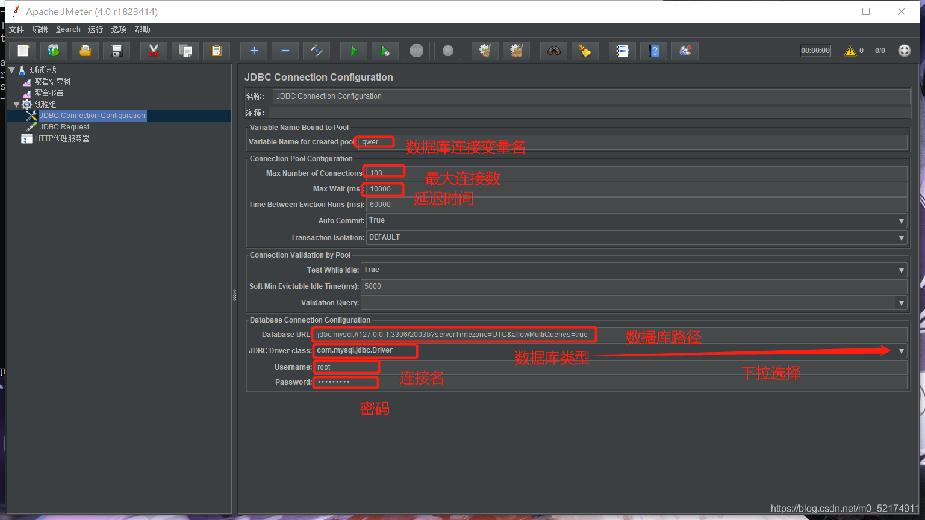The height and width of the screenshot is (520, 925).
Task: Click the Max Number of Connections field
Action: coord(637,173)
